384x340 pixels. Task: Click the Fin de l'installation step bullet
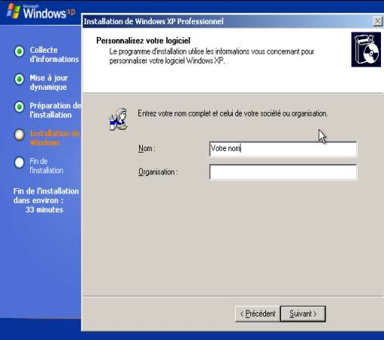point(19,162)
